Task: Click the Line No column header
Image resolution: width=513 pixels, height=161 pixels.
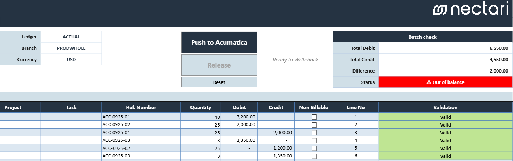Action: click(356, 107)
